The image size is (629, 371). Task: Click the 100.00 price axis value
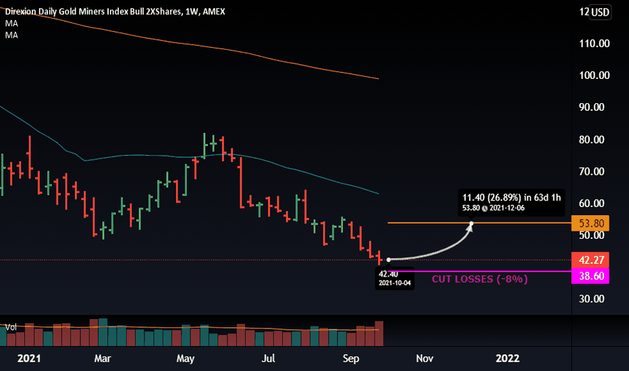(x=594, y=76)
